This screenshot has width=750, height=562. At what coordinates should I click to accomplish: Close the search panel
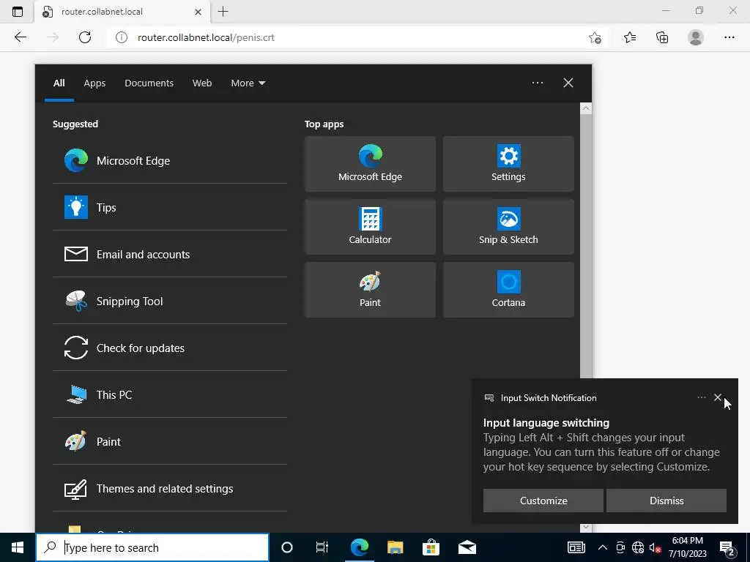pyautogui.click(x=568, y=83)
